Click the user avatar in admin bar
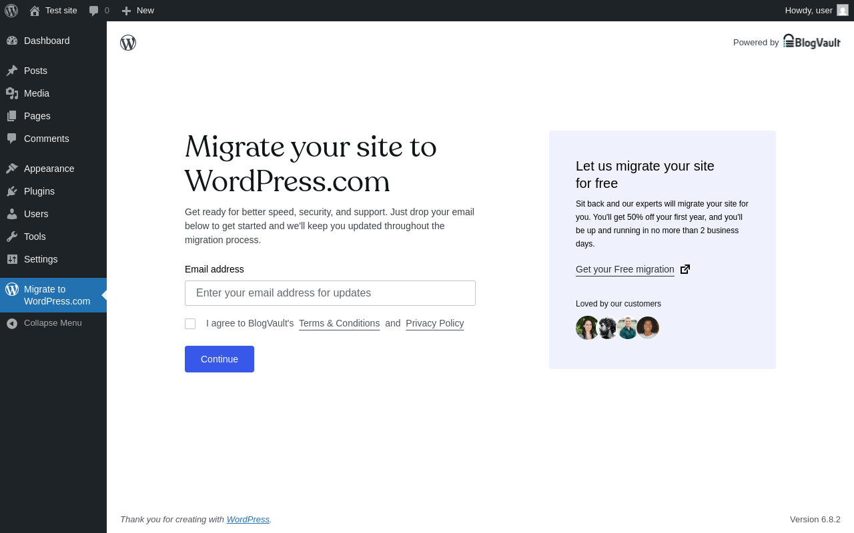The width and height of the screenshot is (854, 533). (843, 10)
